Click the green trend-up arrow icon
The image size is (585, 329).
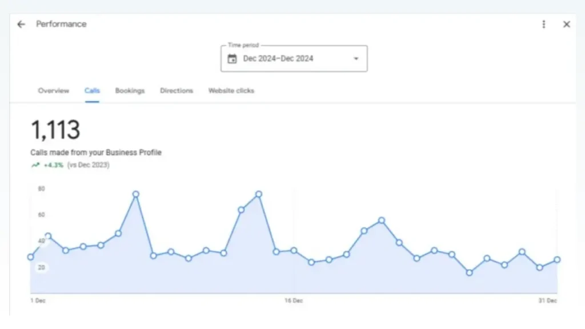35,165
